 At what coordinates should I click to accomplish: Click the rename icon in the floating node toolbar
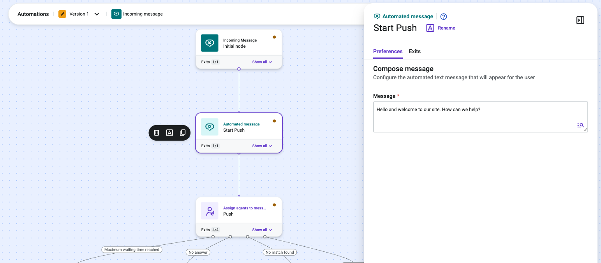point(169,133)
